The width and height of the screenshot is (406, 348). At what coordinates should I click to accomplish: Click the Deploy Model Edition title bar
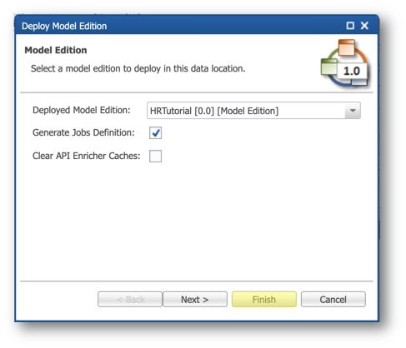(181, 26)
